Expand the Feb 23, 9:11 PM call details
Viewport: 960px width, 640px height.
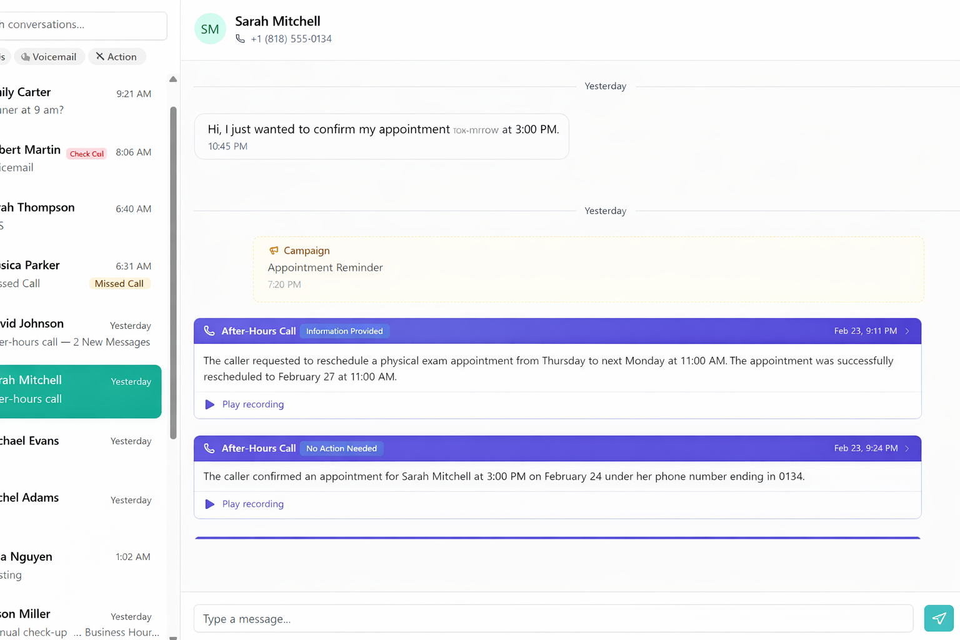907,331
